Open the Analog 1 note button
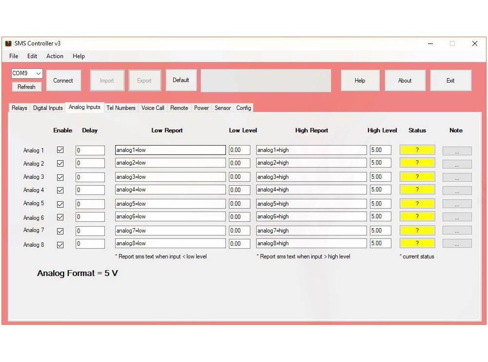488x362 pixels. [x=457, y=151]
